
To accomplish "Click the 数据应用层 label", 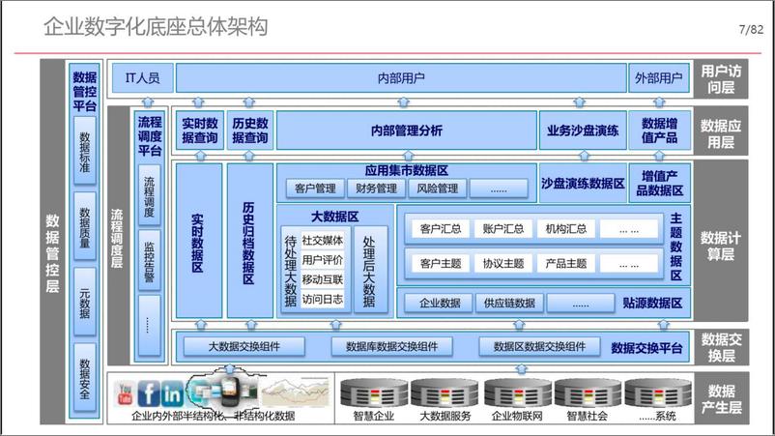I will pos(721,133).
